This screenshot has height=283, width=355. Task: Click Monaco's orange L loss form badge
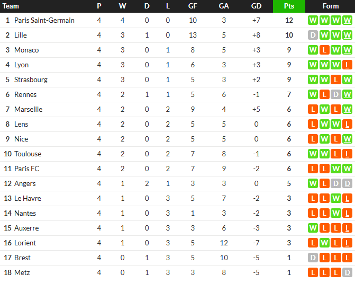pyautogui.click(x=324, y=50)
